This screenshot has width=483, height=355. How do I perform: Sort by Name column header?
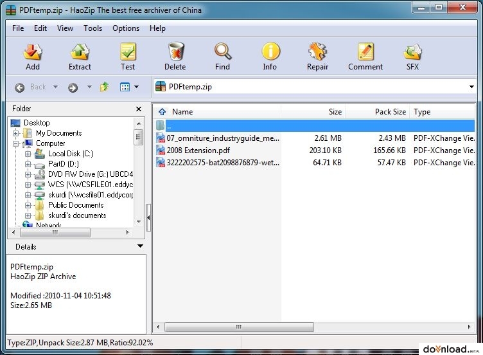tap(182, 112)
